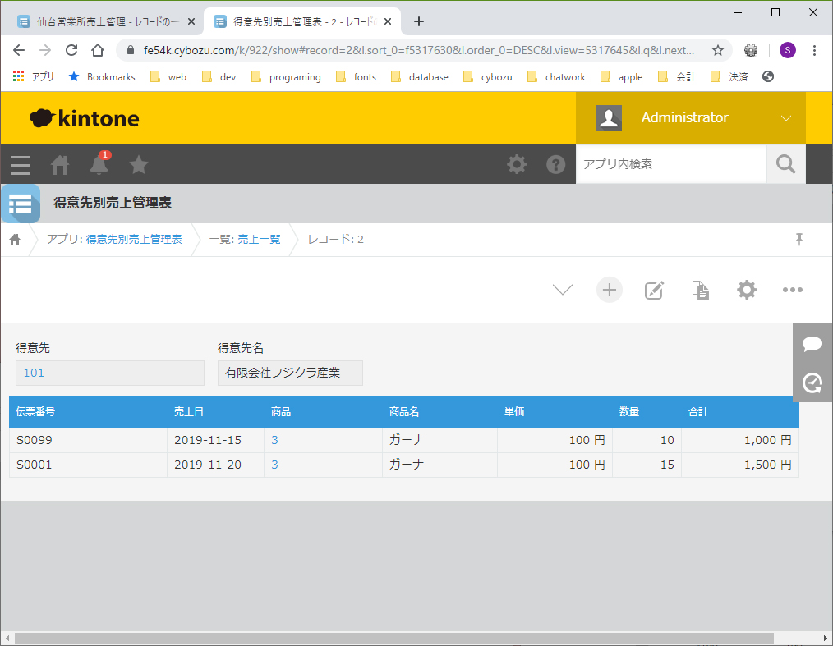833x646 pixels.
Task: Open the Chrome apps grid shortcut
Action: (x=33, y=76)
